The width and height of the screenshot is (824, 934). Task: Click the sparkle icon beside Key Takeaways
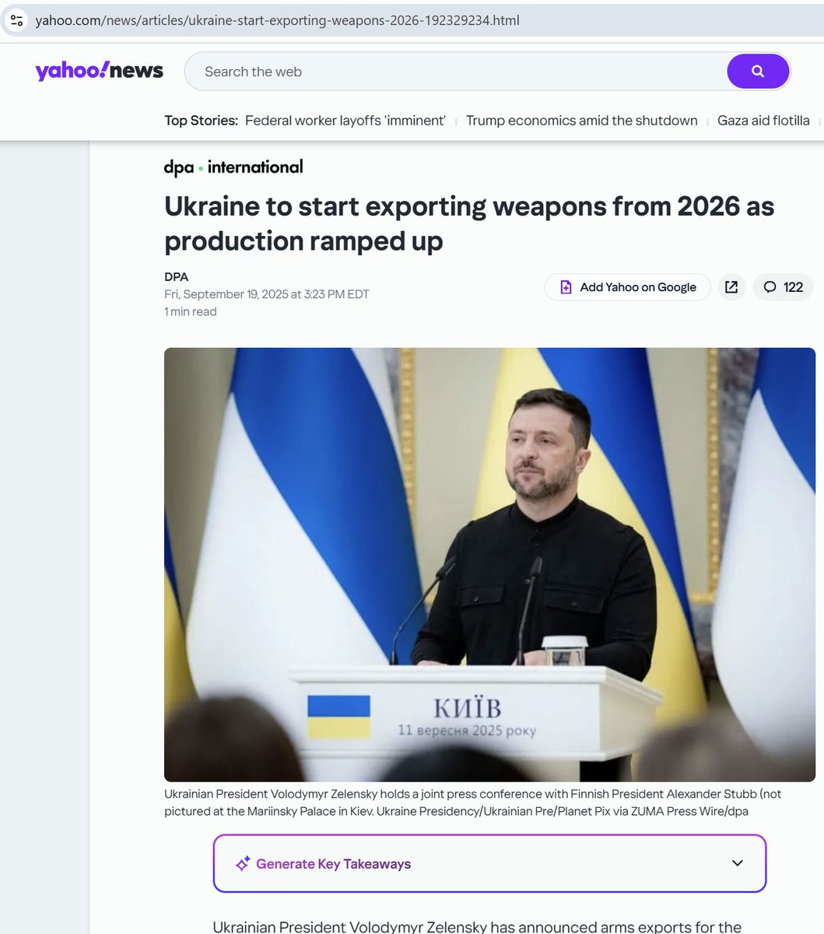[243, 864]
